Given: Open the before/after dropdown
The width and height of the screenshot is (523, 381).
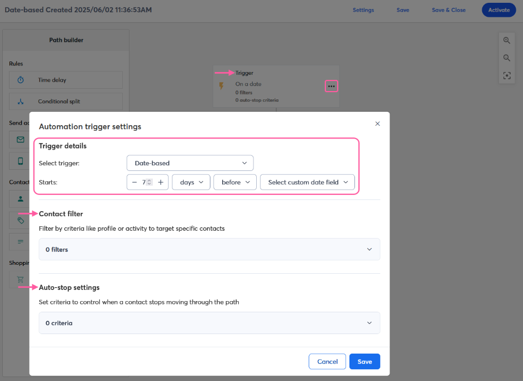Looking at the screenshot, I should (235, 182).
